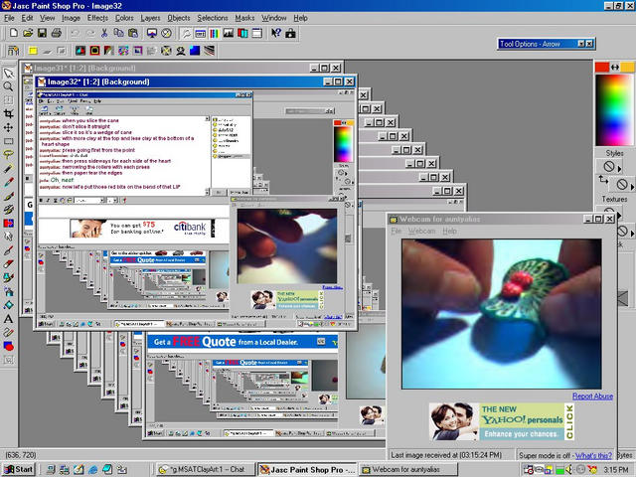636x477 pixels.
Task: Click the orange background color swatch
Action: pyautogui.click(x=627, y=68)
